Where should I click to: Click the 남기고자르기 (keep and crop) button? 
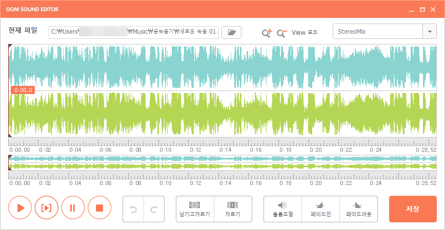point(195,209)
